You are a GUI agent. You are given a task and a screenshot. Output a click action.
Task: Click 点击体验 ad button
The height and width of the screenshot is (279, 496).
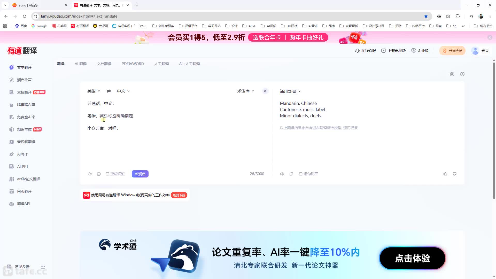click(413, 258)
